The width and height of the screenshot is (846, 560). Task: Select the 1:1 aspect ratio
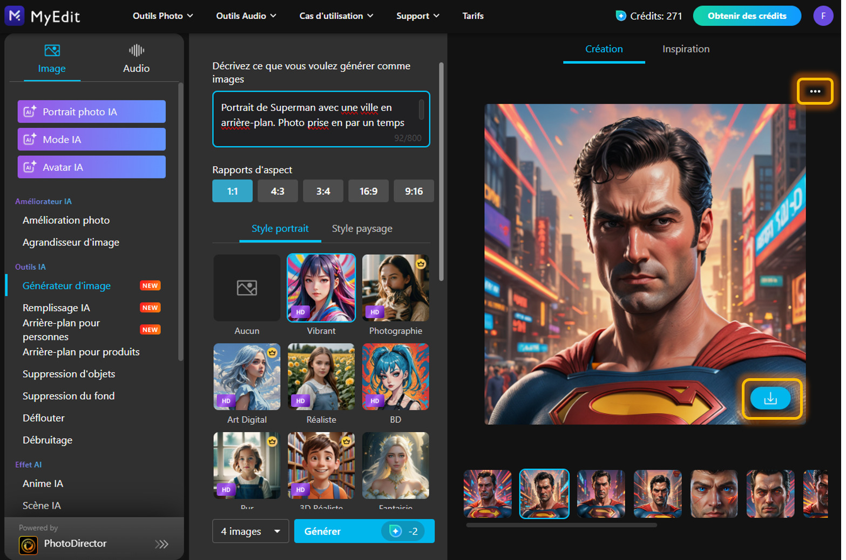point(232,191)
